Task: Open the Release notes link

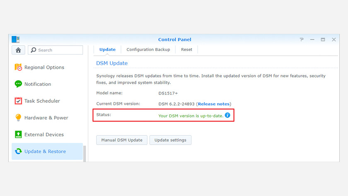Action: pos(213,104)
